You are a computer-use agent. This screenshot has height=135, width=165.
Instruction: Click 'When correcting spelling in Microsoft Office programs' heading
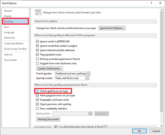pyautogui.click(x=65, y=35)
